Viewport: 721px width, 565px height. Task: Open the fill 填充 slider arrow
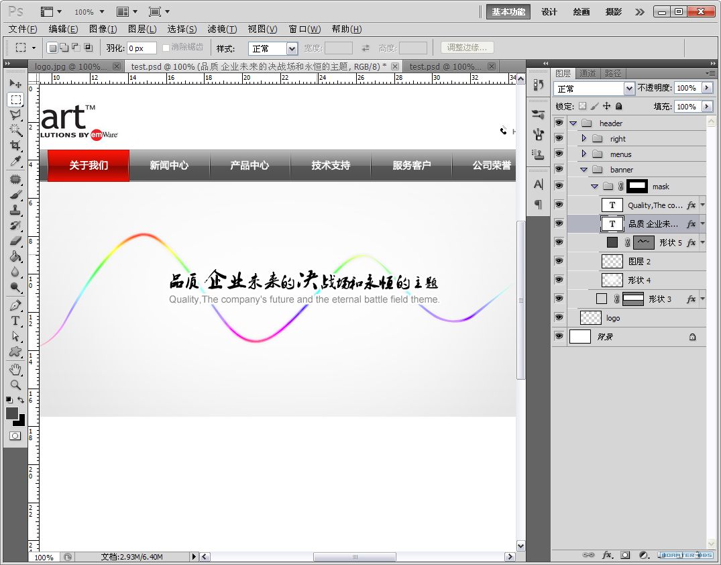point(707,106)
